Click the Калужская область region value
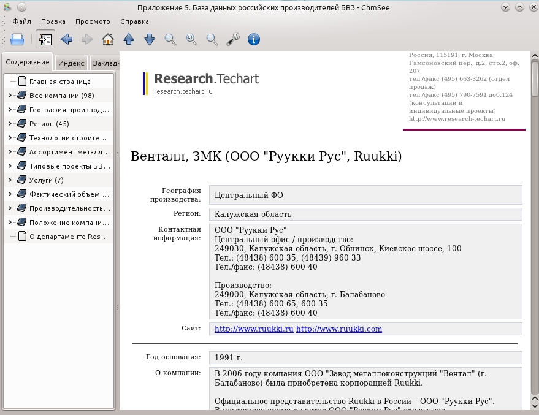539x415 pixels. point(365,215)
